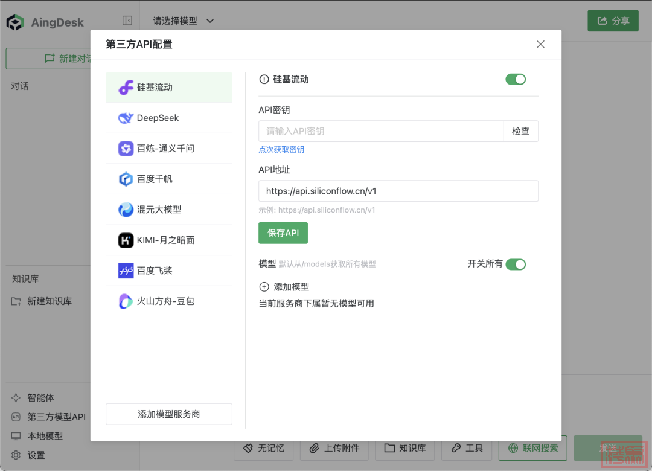Select the 百度千帆 provider entry

pos(169,179)
